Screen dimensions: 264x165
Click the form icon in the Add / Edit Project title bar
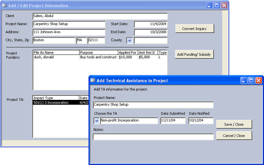5,5
